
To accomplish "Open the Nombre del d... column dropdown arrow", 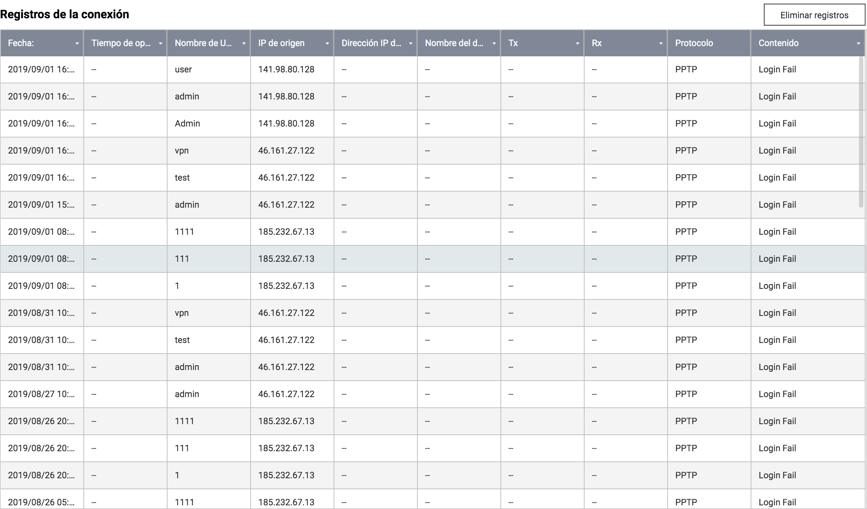I will point(494,44).
